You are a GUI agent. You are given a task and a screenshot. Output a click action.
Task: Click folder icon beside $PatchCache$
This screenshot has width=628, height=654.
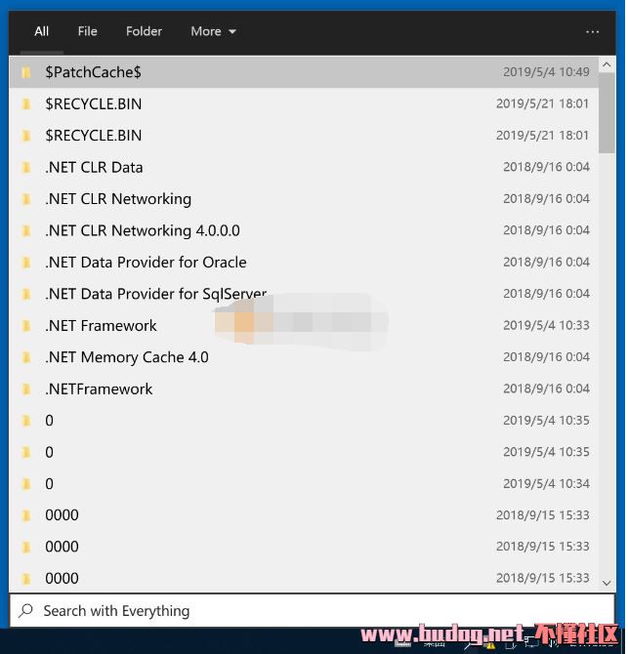coord(26,72)
